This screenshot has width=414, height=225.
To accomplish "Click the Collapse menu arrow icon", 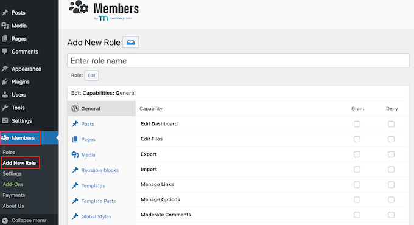I will click(x=5, y=220).
